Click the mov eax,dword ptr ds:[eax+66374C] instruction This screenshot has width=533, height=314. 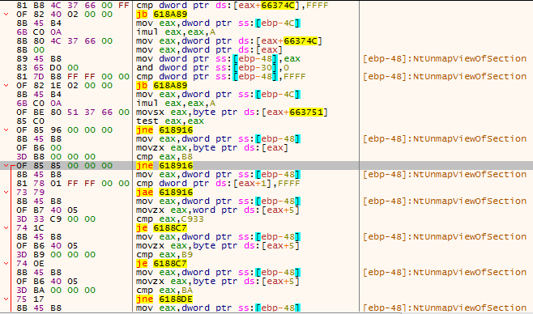pyautogui.click(x=229, y=41)
